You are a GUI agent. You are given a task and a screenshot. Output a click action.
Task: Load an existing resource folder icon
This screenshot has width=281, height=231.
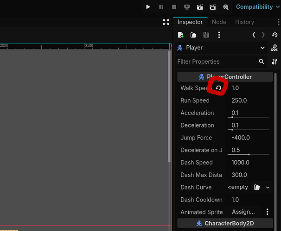click(x=193, y=35)
